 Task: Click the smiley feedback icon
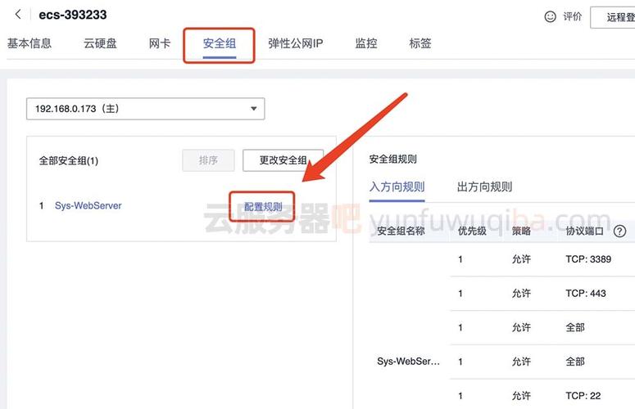pos(550,16)
